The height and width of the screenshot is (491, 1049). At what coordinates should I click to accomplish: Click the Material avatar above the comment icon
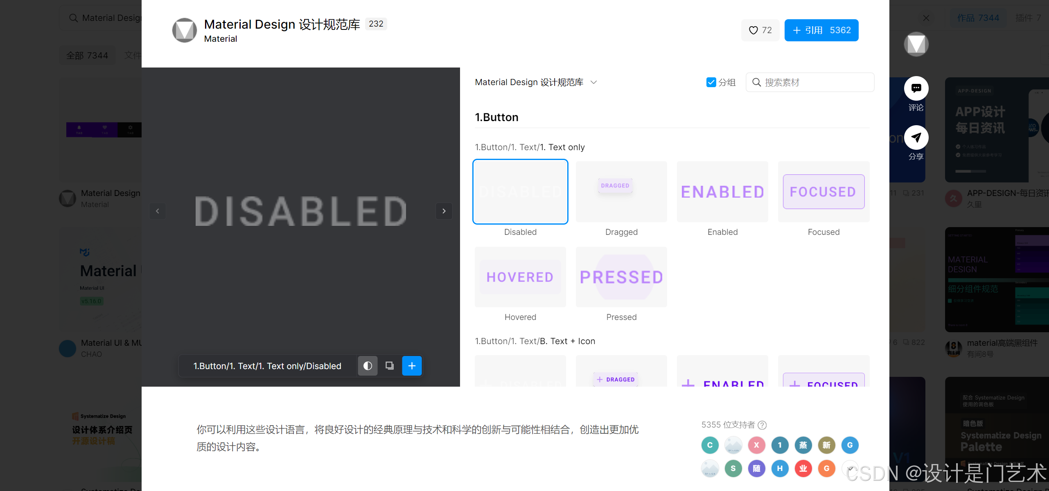tap(916, 44)
